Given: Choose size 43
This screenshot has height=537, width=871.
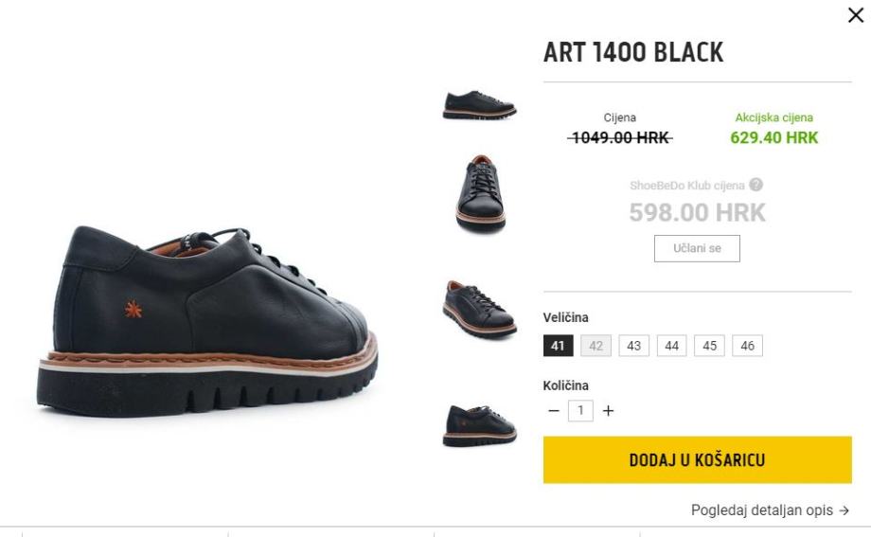Looking at the screenshot, I should [634, 346].
